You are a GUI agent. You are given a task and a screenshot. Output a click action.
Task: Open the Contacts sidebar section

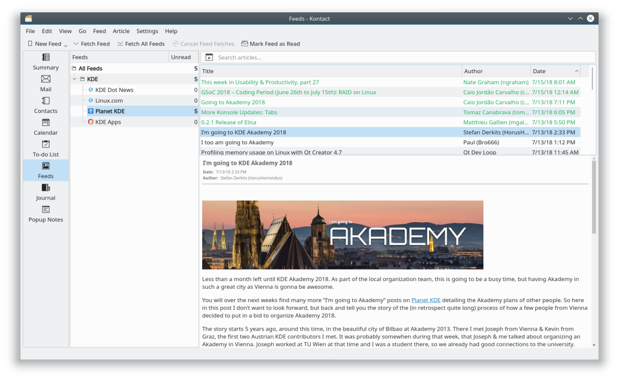pos(46,105)
